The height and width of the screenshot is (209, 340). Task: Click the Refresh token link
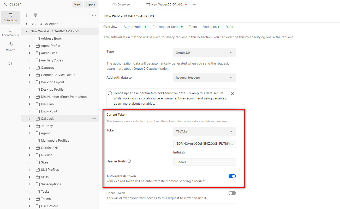pos(179,152)
